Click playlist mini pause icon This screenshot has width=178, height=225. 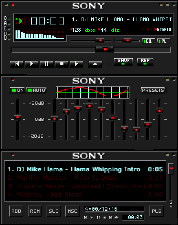[x=98, y=218]
